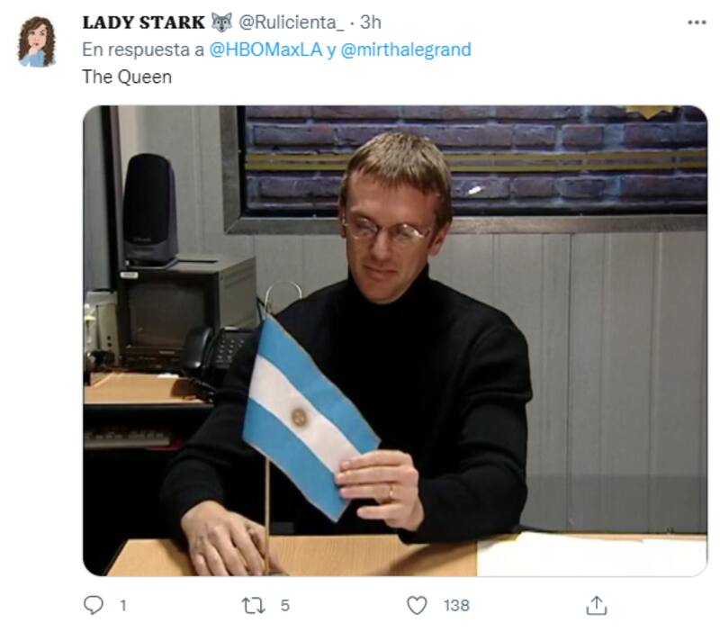Open the share upload icon
This screenshot has width=720, height=632.
597,605
